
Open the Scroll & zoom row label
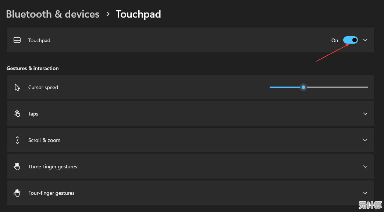pyautogui.click(x=44, y=140)
